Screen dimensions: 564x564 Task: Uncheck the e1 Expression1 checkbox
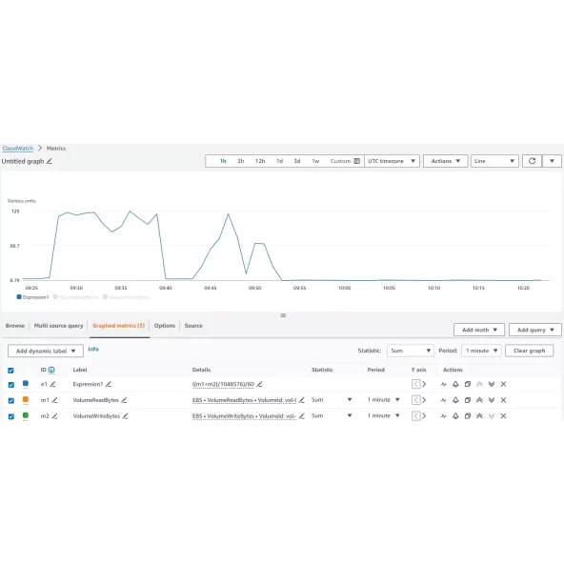tap(11, 385)
